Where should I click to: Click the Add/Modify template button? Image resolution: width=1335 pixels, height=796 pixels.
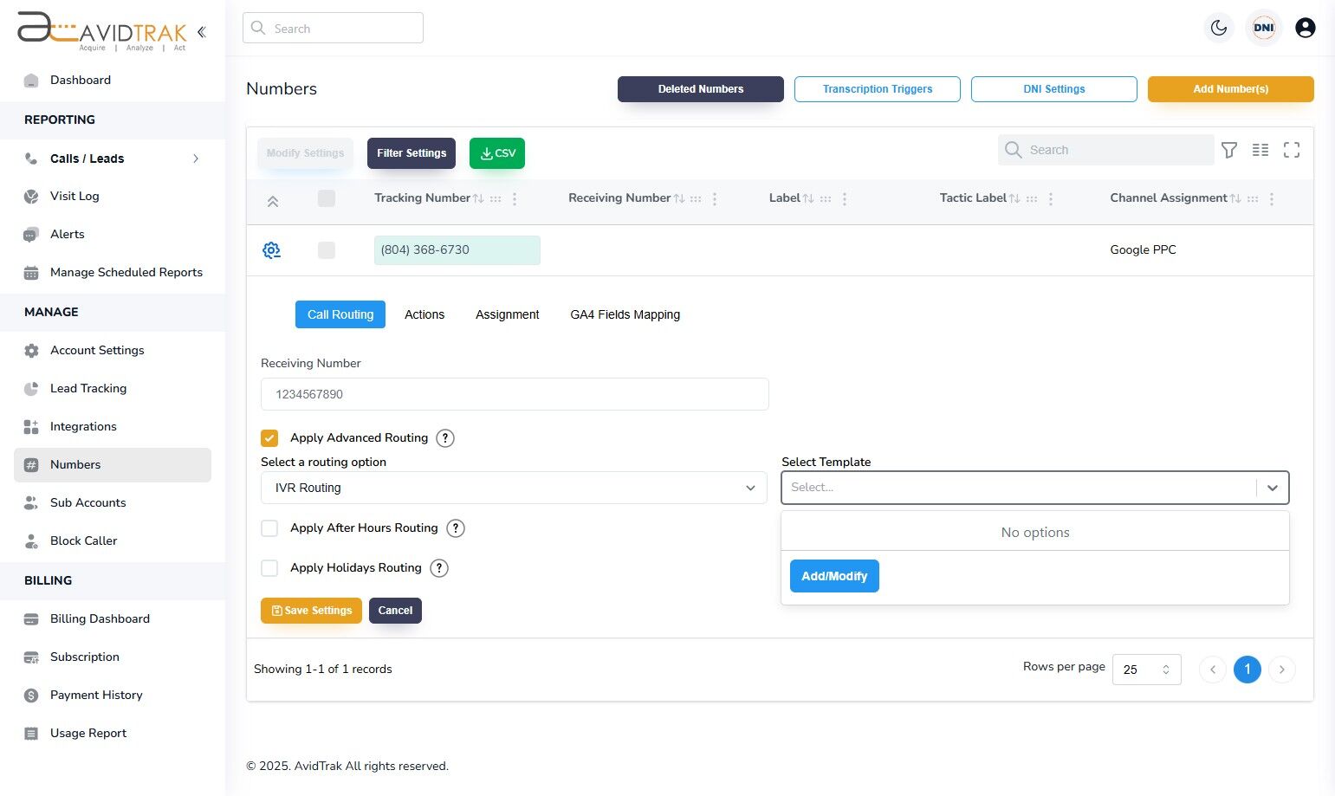click(834, 576)
